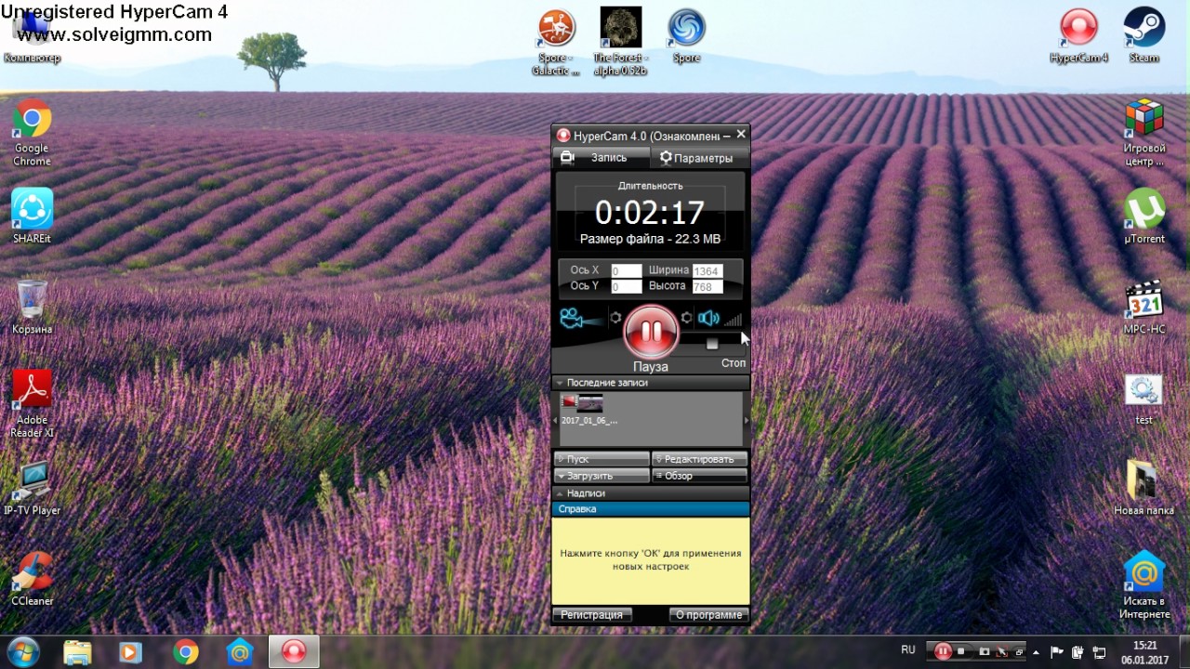Stop recording via tray toolbar square button
Image resolution: width=1190 pixels, height=669 pixels.
(x=961, y=651)
